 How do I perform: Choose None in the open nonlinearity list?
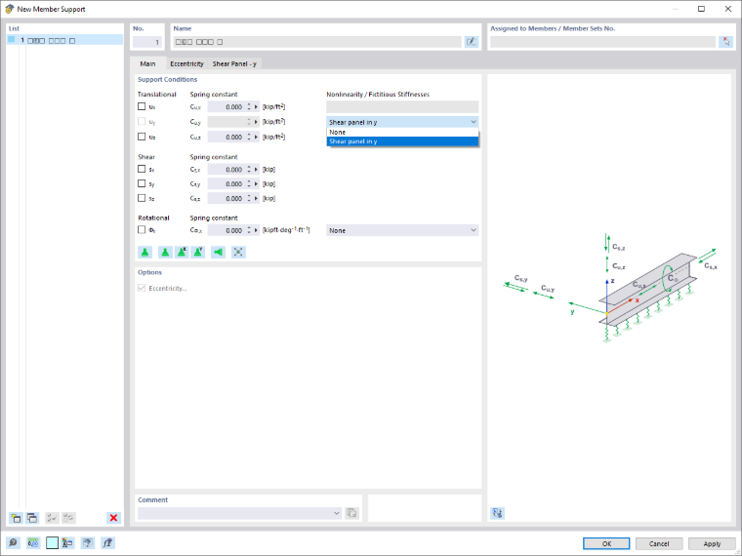click(402, 133)
